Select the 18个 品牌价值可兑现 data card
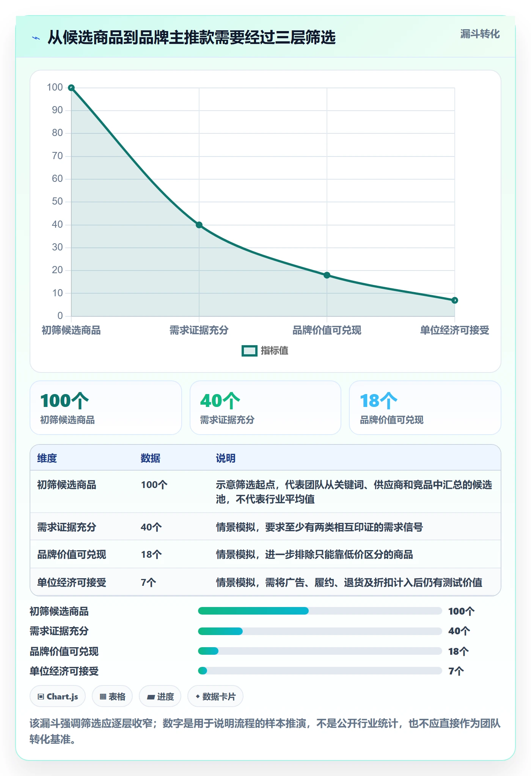 pyautogui.click(x=425, y=408)
